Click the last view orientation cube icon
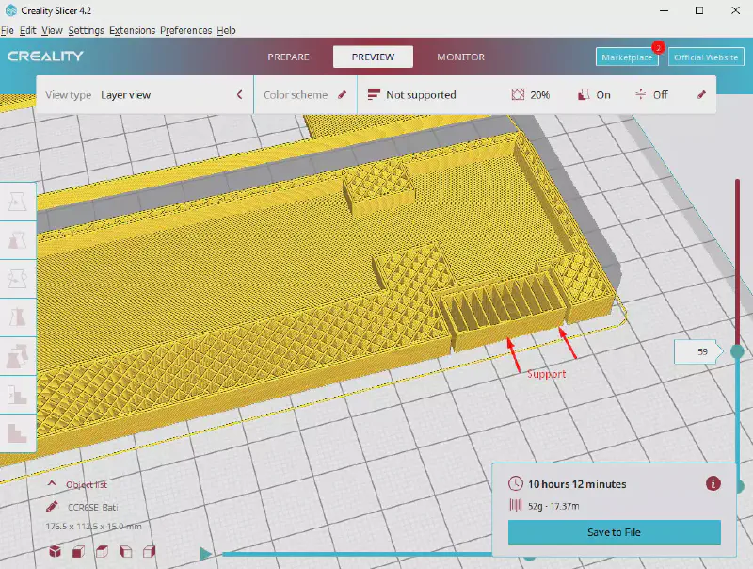This screenshot has height=569, width=753. point(149,551)
